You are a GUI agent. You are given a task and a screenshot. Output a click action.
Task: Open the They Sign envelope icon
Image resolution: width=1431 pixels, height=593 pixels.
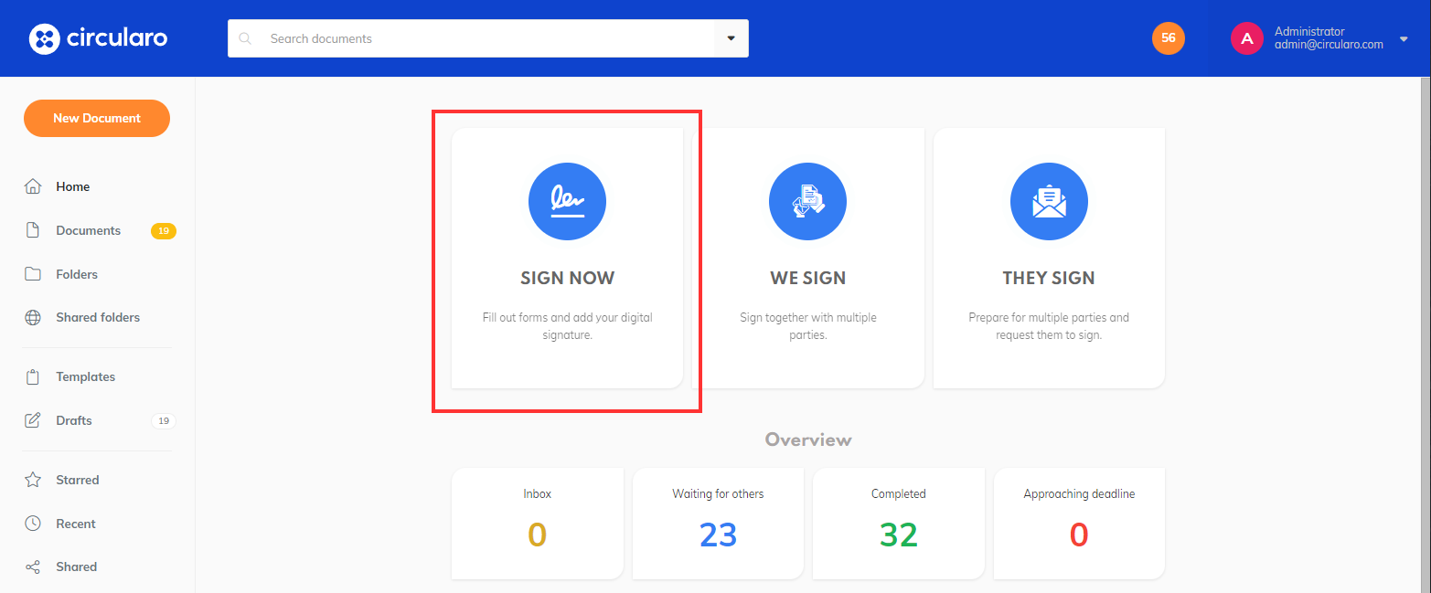coord(1049,201)
